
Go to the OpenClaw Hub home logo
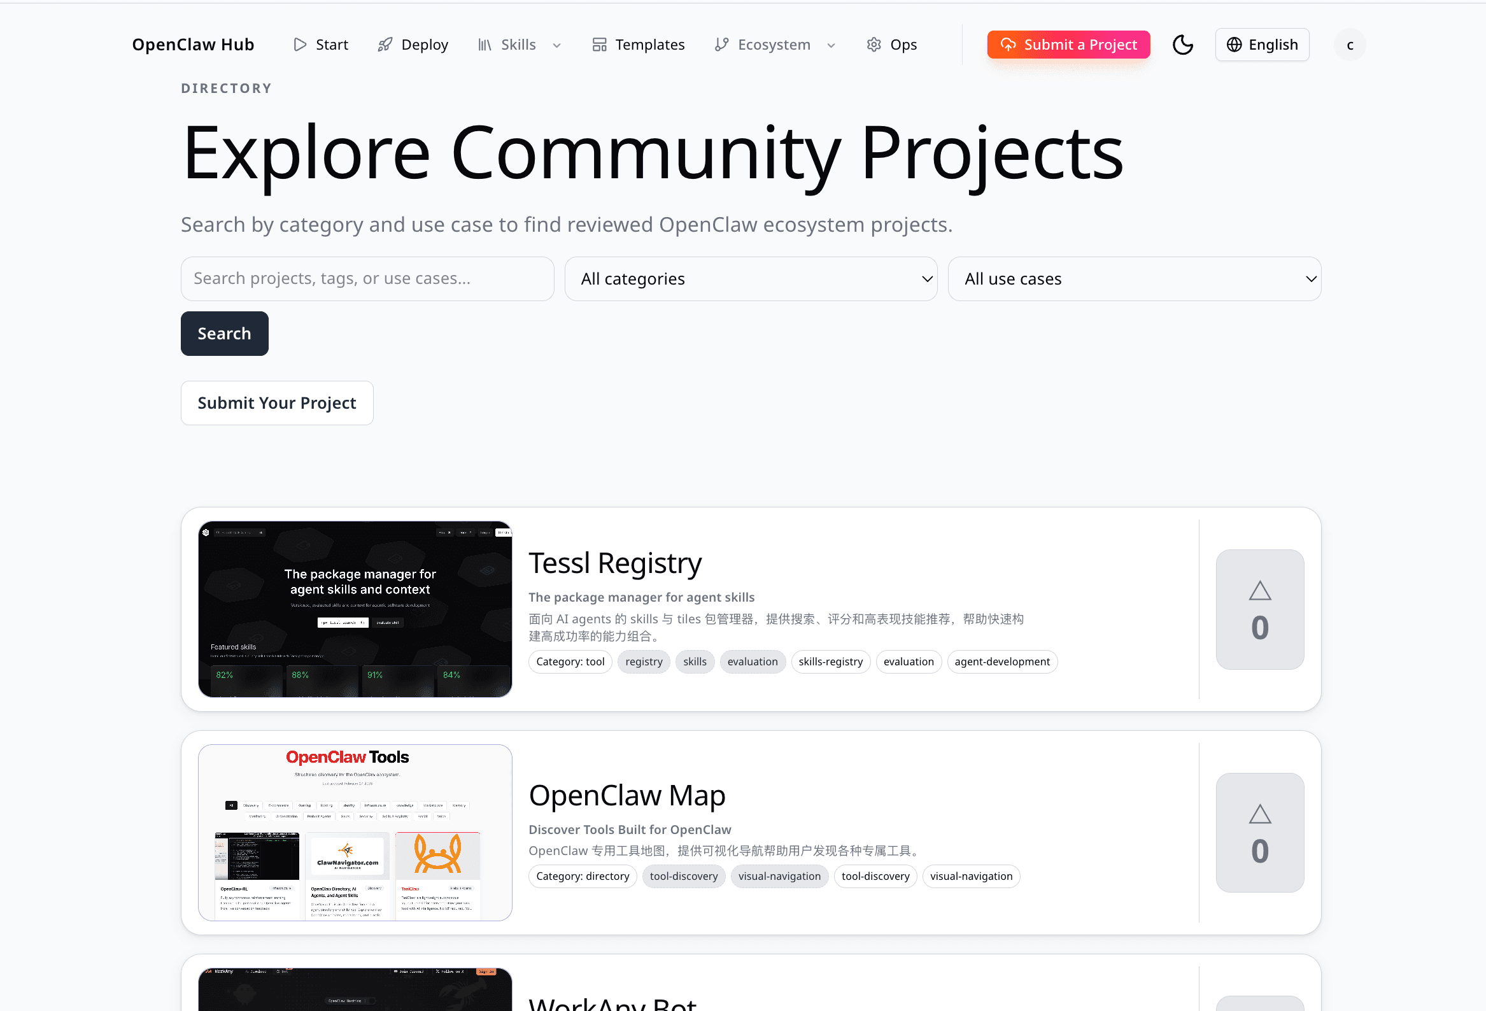click(192, 45)
